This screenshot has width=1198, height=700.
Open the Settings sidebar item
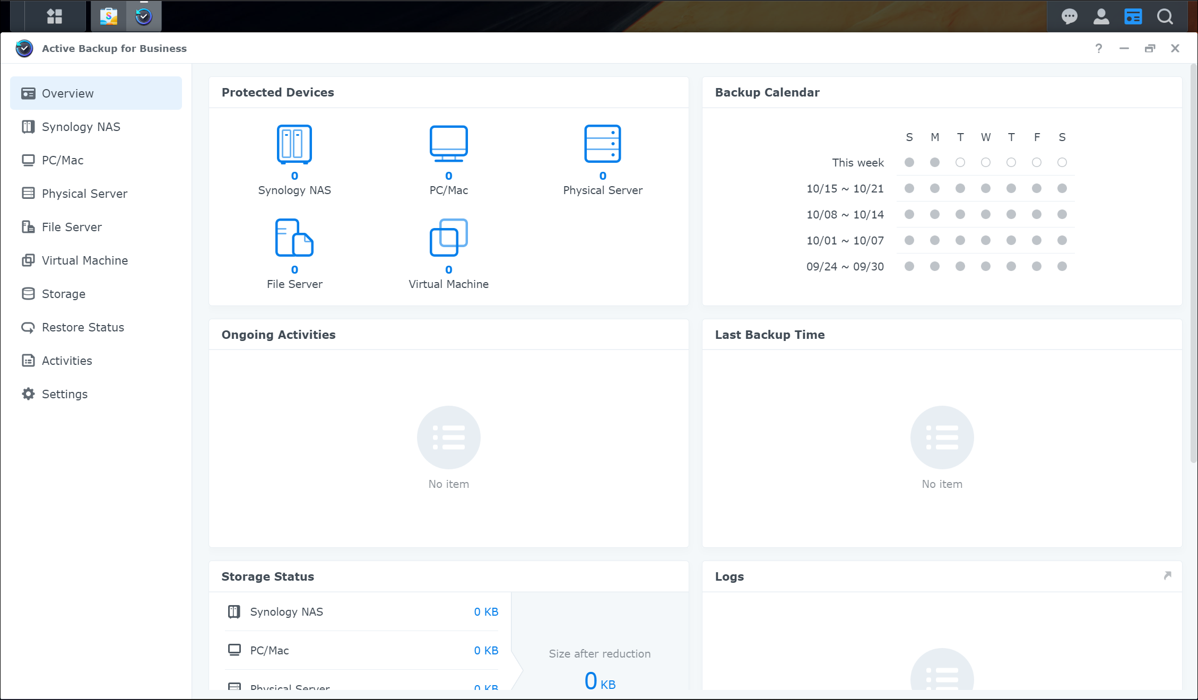(65, 394)
